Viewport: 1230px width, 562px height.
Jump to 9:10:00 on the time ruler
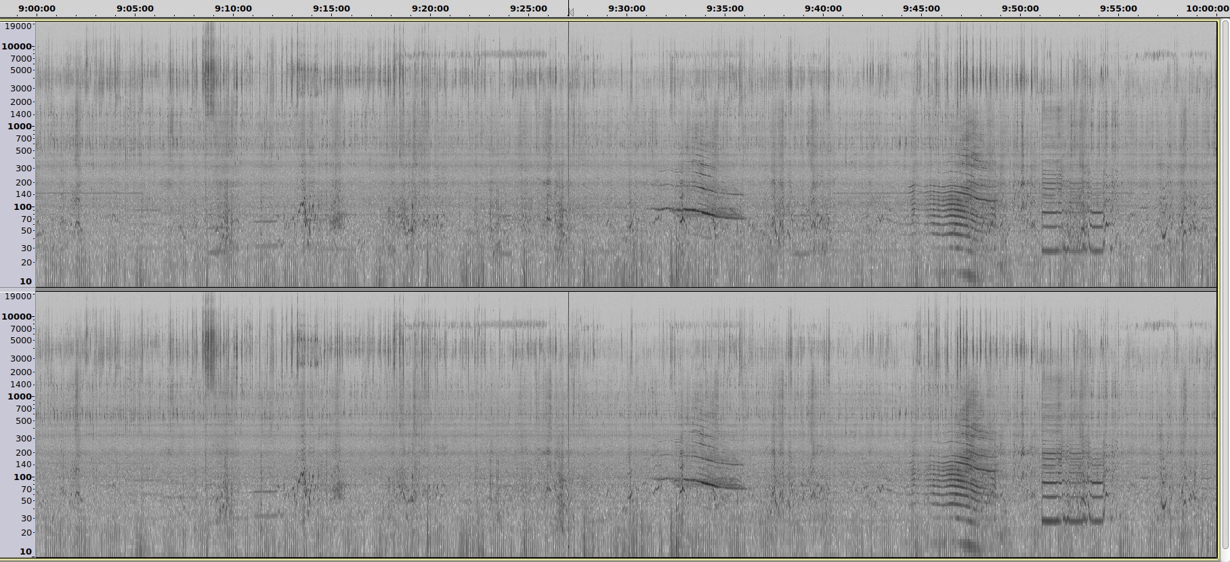(233, 8)
